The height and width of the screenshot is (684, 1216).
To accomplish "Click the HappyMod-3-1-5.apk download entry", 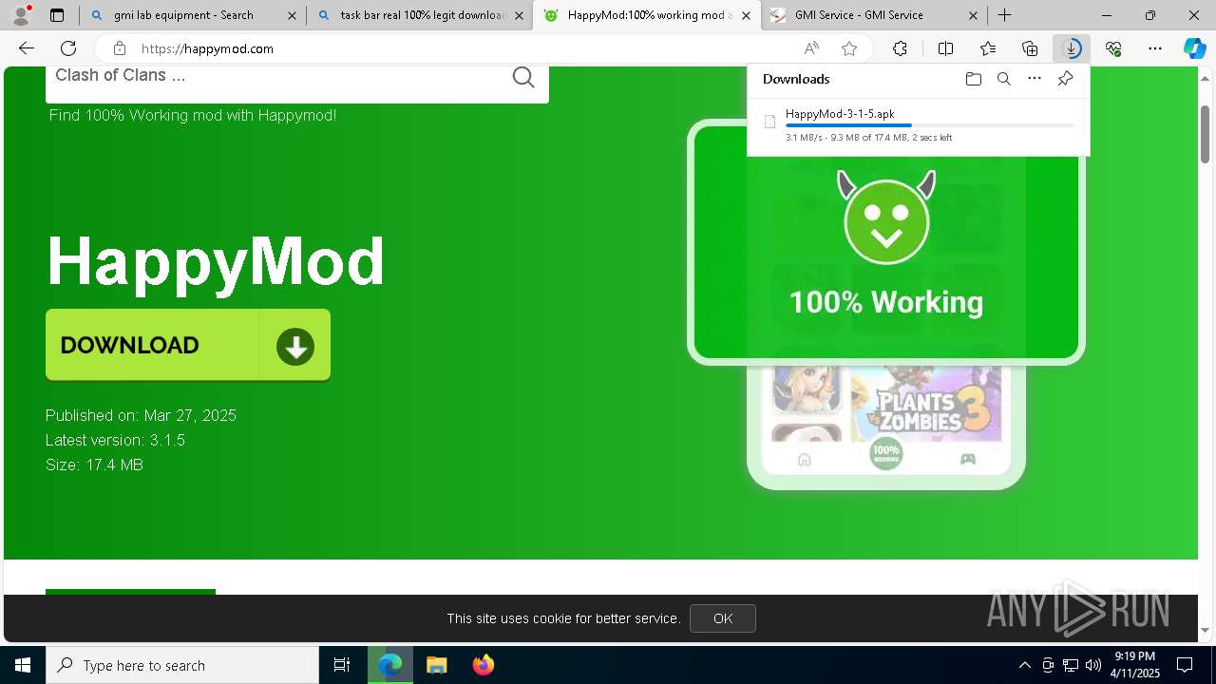I will click(x=919, y=124).
